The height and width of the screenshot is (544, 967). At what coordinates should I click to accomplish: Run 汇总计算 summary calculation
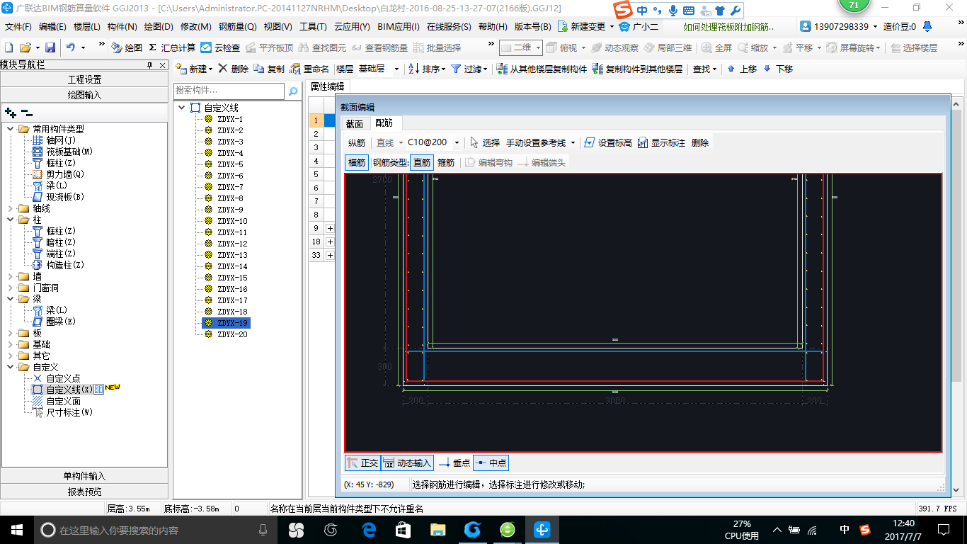click(172, 47)
